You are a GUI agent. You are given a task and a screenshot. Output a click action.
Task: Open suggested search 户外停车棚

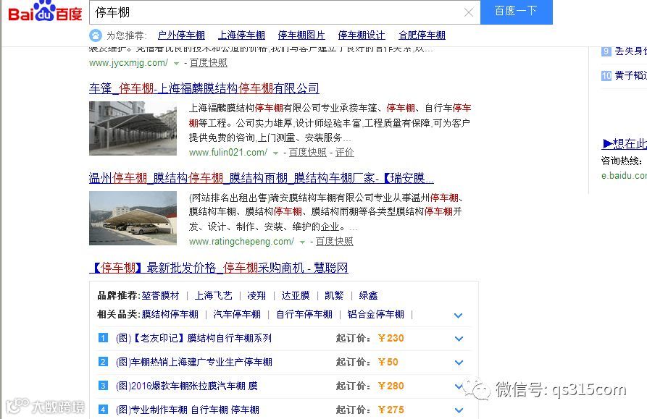[x=181, y=35]
